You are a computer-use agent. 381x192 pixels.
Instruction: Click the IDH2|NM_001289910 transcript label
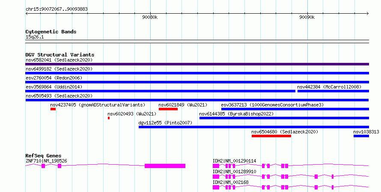(235, 171)
